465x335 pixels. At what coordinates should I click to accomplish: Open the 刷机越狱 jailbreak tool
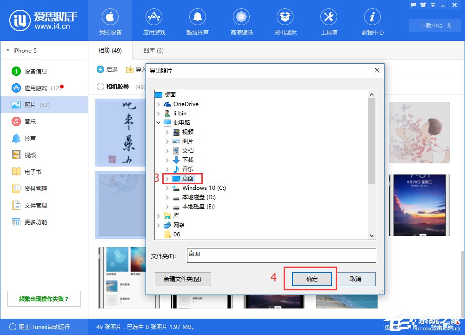pyautogui.click(x=285, y=21)
